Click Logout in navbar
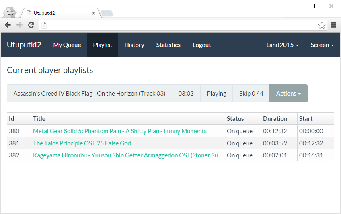This screenshot has height=214, width=341. tap(201, 45)
